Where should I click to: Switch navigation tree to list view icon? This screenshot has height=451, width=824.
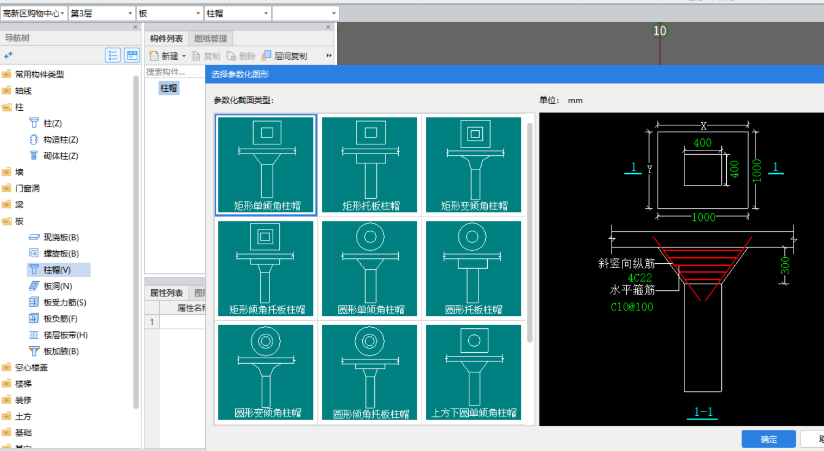point(112,55)
